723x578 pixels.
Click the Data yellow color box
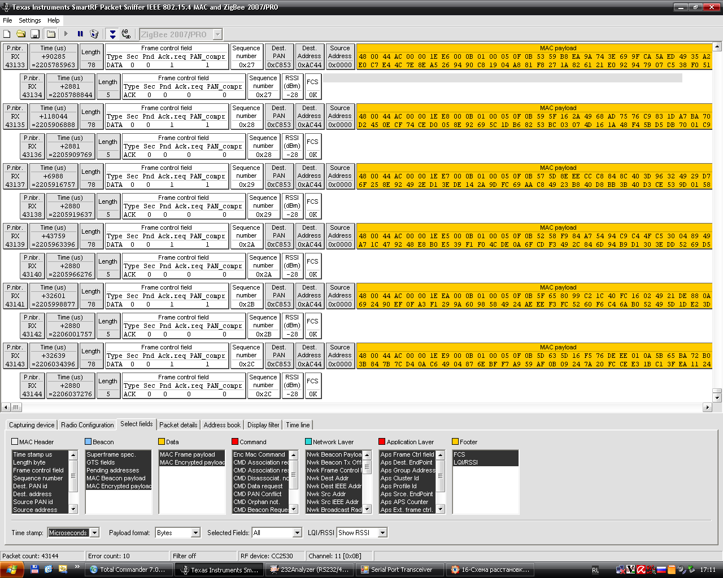click(x=162, y=441)
